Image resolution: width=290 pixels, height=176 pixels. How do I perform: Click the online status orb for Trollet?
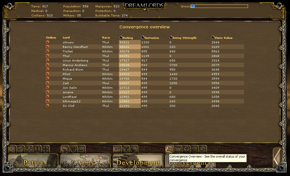(48, 51)
